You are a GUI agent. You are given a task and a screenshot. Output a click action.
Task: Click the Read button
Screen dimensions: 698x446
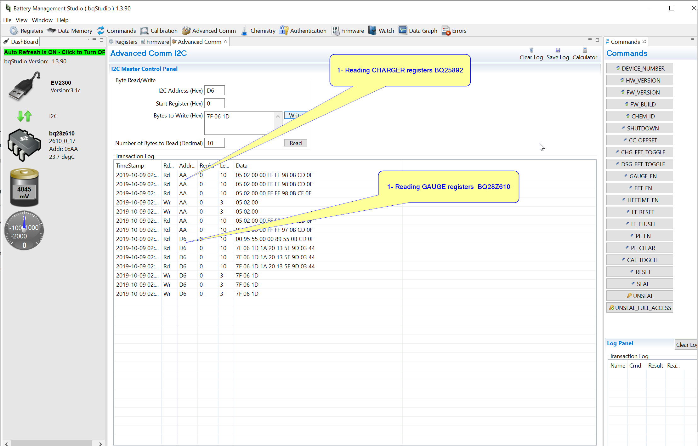[296, 143]
